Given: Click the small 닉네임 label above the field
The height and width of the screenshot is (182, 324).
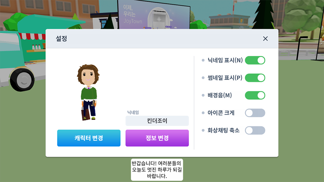Looking at the screenshot, I should click(x=133, y=112).
